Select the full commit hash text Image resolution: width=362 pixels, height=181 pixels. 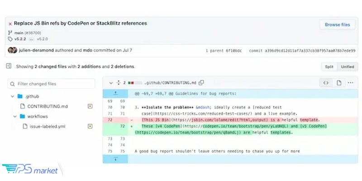click(x=310, y=51)
